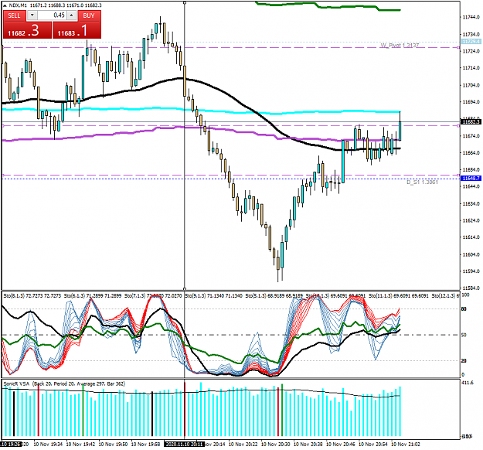This screenshot has width=483, height=450.
Task: Click the 11624.0 price scale label
Action: 471,220
